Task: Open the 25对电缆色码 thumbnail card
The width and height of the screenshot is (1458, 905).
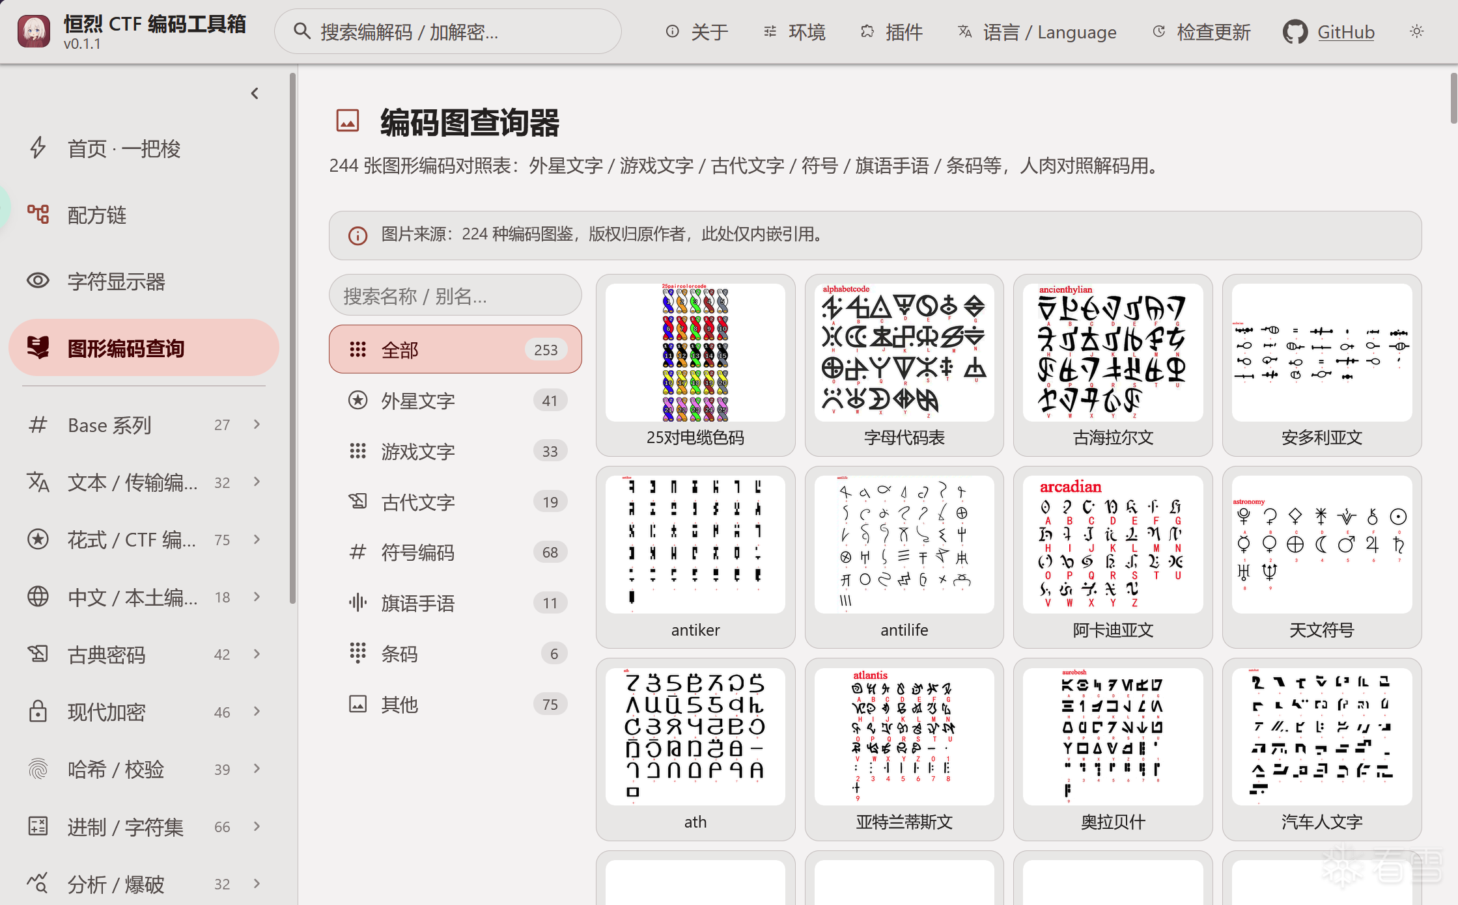Action: [695, 365]
